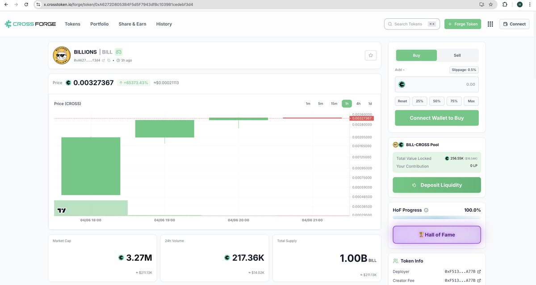This screenshot has width=536, height=285.
Task: Click the HoF Progress bar
Action: pyautogui.click(x=437, y=218)
